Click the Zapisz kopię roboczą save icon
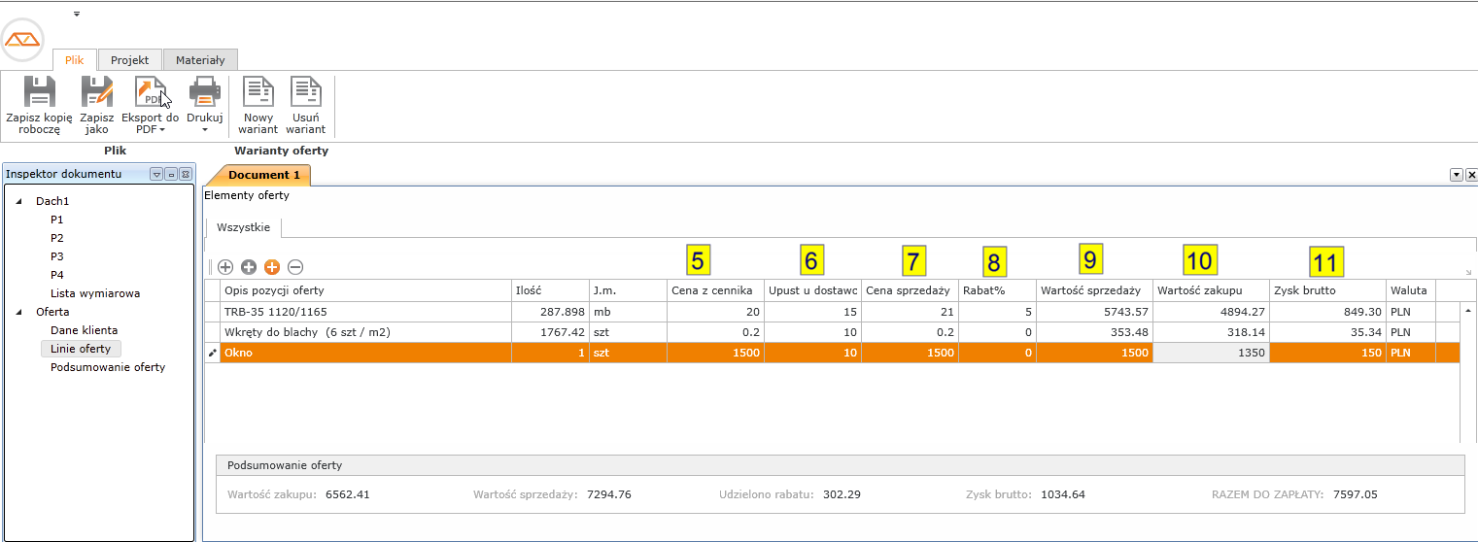The width and height of the screenshot is (1478, 542). [38, 93]
